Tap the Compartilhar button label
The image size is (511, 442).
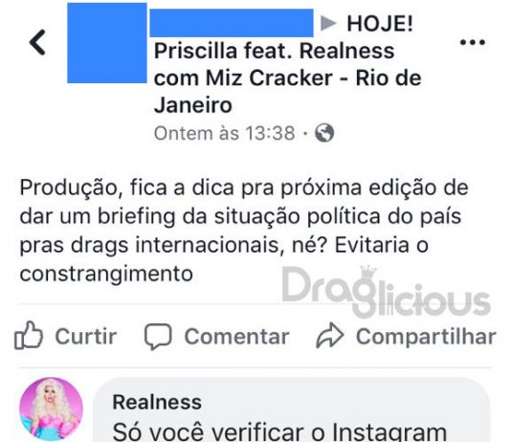tap(426, 337)
